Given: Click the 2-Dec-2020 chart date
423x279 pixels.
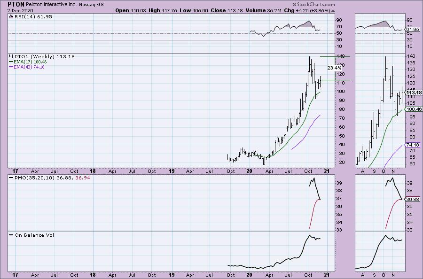Looking at the screenshot, I should [20, 10].
